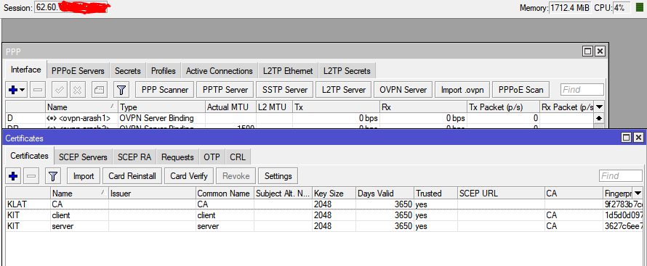The width and height of the screenshot is (647, 266).
Task: Click the Filter funnel icon in PPP toolbar
Action: tap(121, 90)
